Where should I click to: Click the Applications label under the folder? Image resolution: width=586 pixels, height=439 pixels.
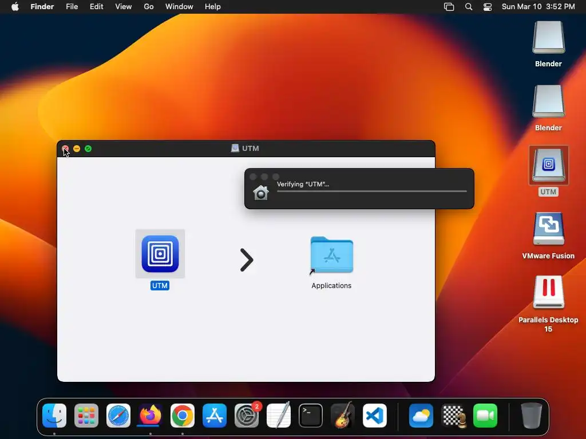331,286
